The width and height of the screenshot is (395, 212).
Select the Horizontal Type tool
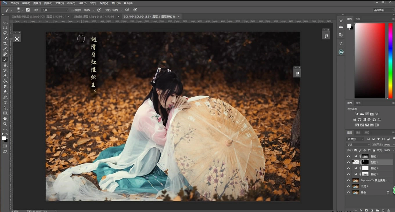click(x=5, y=103)
